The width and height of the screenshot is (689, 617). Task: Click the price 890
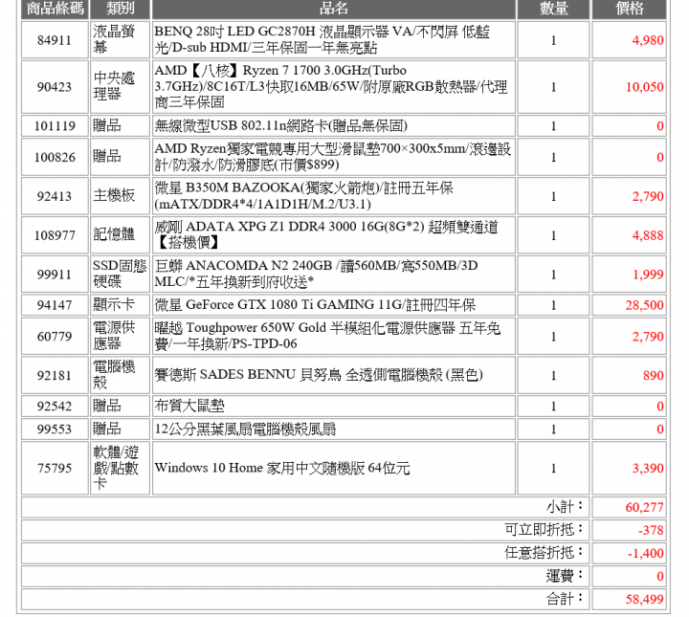tap(653, 376)
